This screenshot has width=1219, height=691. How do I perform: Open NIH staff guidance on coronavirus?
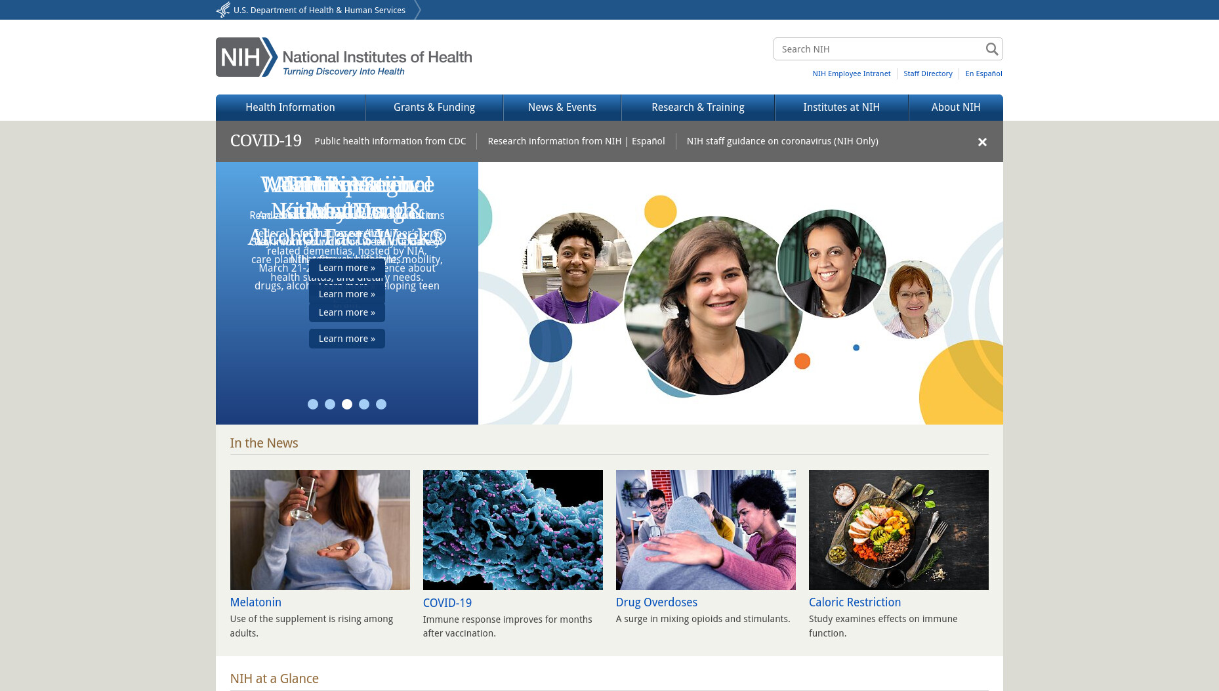783,141
